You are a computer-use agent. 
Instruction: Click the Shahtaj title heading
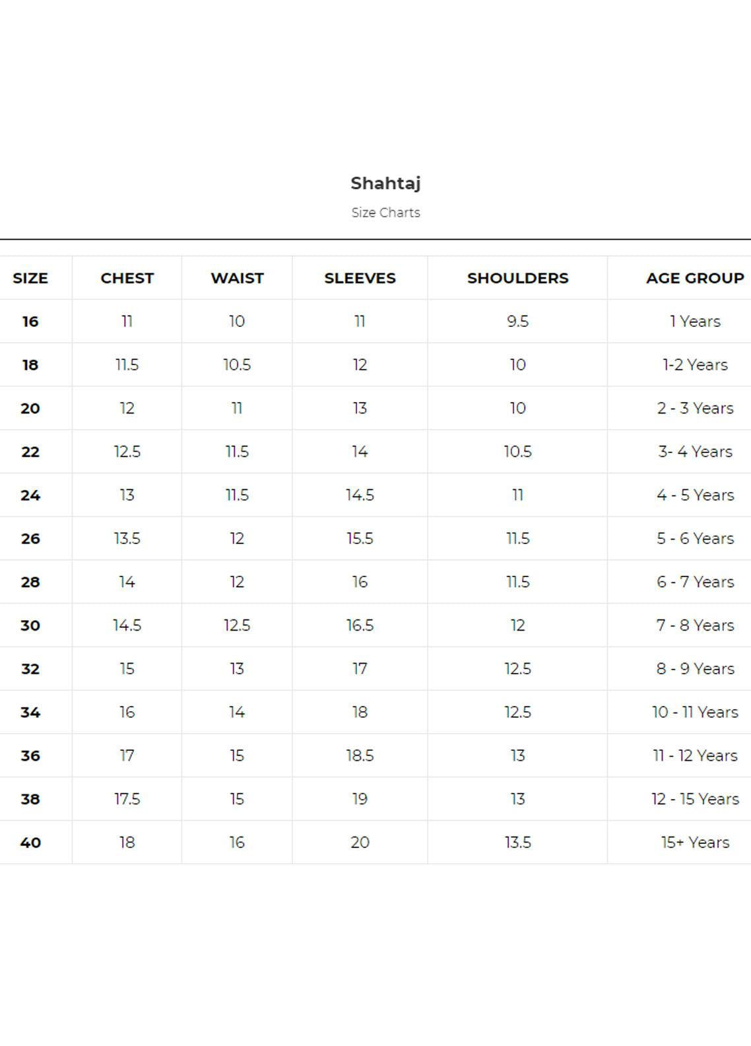tap(385, 183)
